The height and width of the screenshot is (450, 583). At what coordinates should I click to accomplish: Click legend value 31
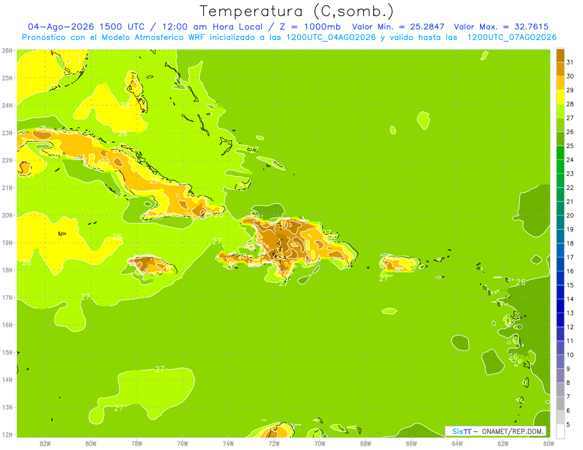click(569, 62)
